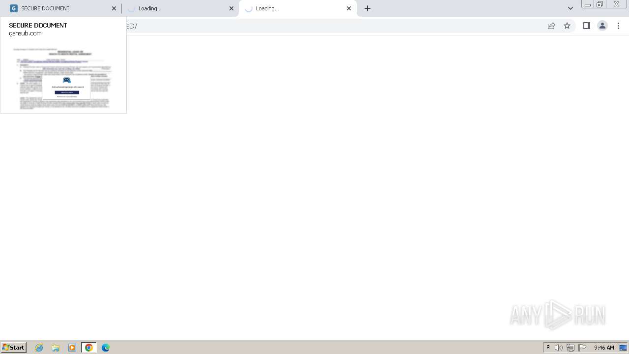Expand the tab search dropdown arrow
629x354 pixels.
coord(571,8)
